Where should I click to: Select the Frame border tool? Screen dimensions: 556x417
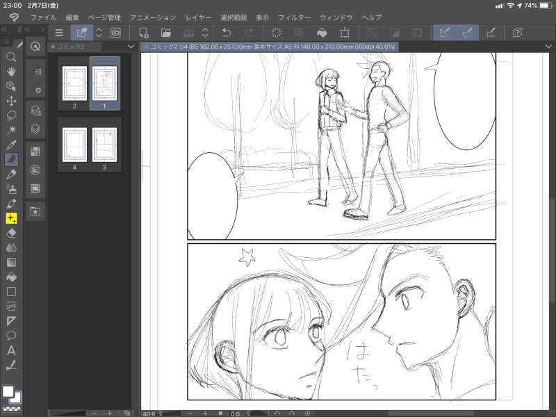coord(11,306)
